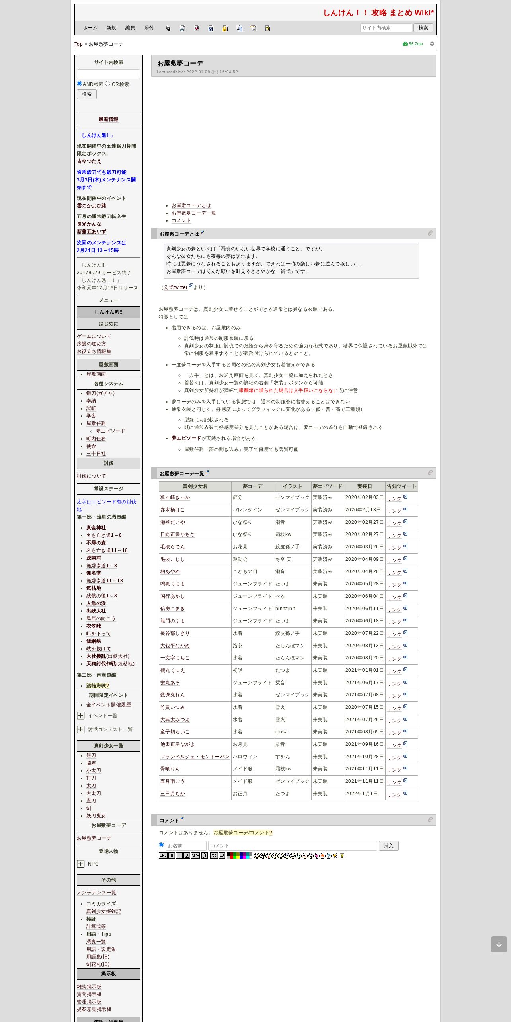Click the Italic I formatting icon
Image resolution: width=511 pixels, height=1022 pixels.
point(179,856)
